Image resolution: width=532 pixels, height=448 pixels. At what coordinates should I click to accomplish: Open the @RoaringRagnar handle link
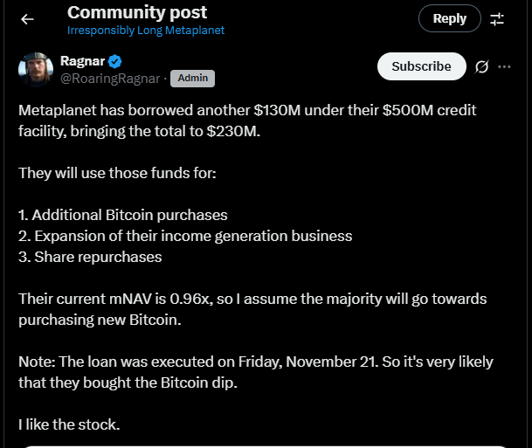[110, 78]
